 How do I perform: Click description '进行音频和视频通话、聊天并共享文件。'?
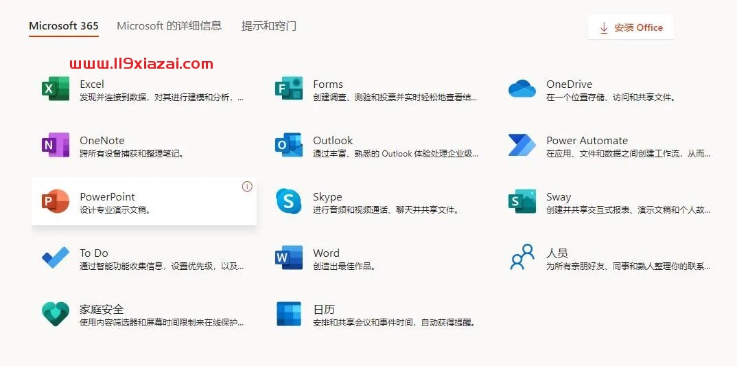pos(386,210)
